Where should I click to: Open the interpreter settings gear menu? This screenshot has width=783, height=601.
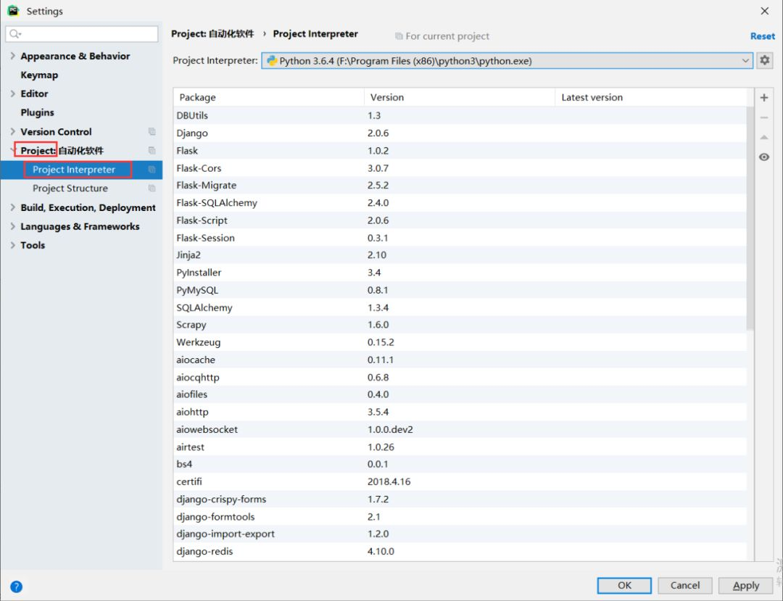(764, 60)
